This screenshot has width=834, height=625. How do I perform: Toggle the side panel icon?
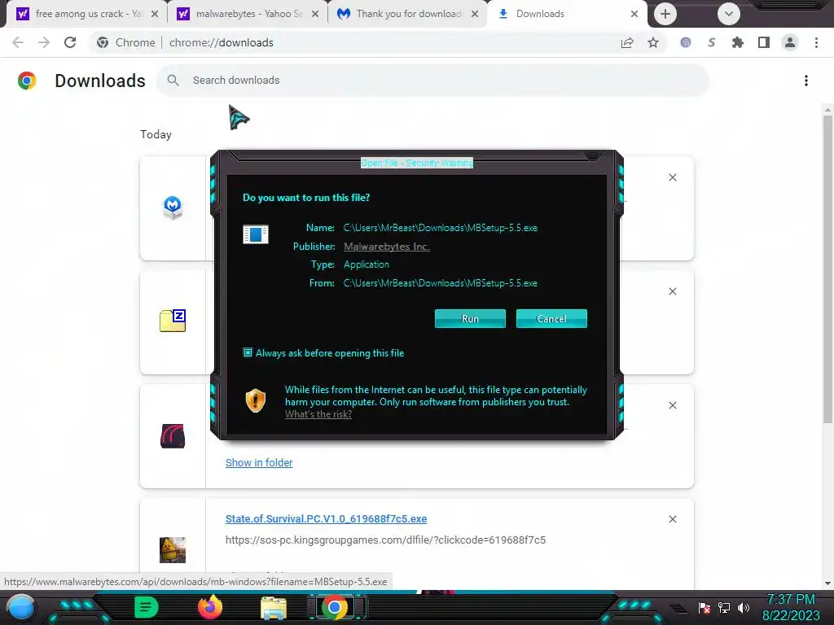[x=764, y=42]
